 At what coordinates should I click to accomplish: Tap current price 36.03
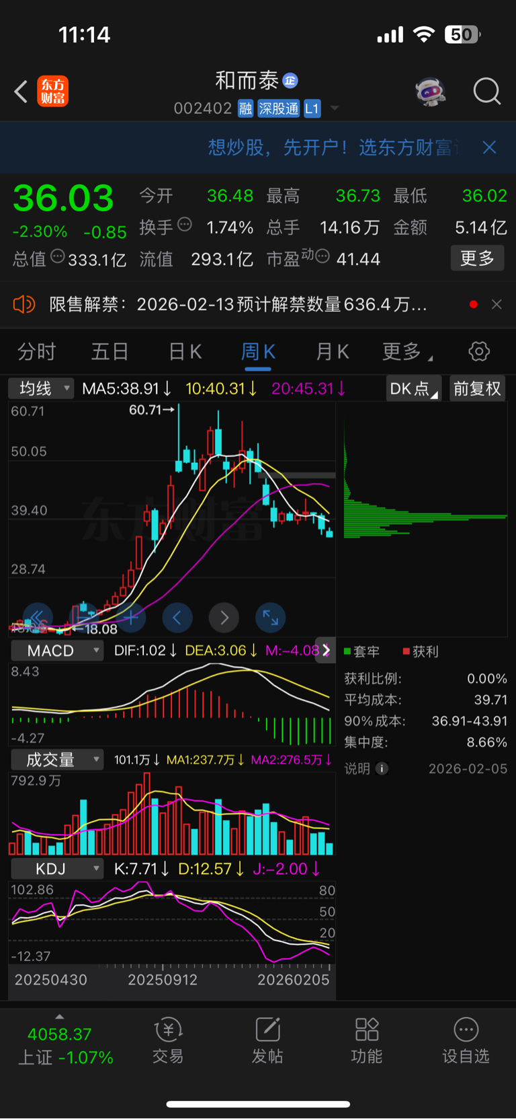pos(63,198)
